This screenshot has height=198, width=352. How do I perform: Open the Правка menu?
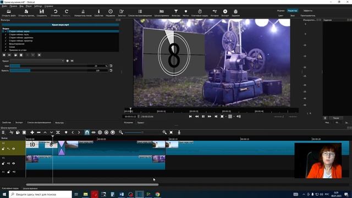tap(13, 6)
